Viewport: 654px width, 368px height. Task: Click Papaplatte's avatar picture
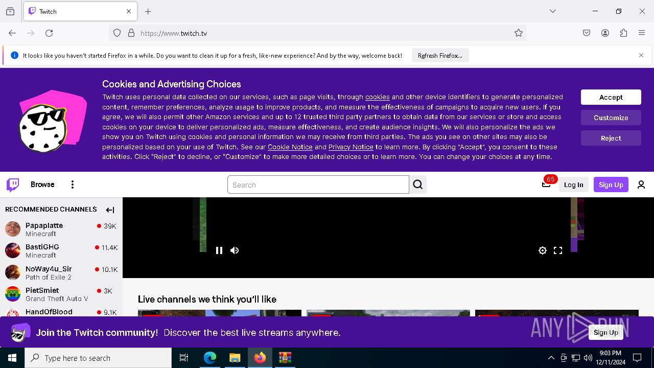(13, 229)
